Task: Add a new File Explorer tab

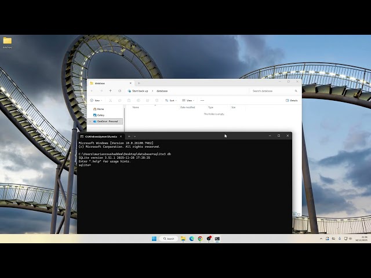Action: tap(139, 83)
